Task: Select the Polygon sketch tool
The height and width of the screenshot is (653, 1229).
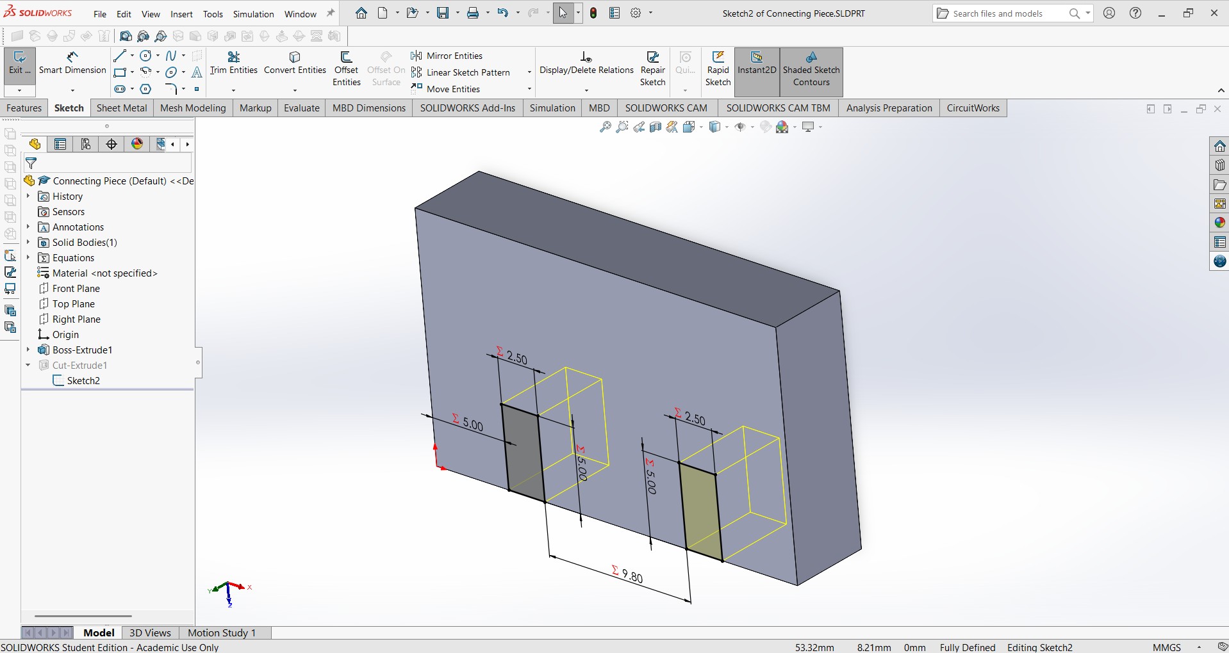Action: click(145, 89)
